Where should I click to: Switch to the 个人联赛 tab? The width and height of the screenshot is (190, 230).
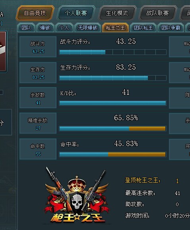(76, 13)
